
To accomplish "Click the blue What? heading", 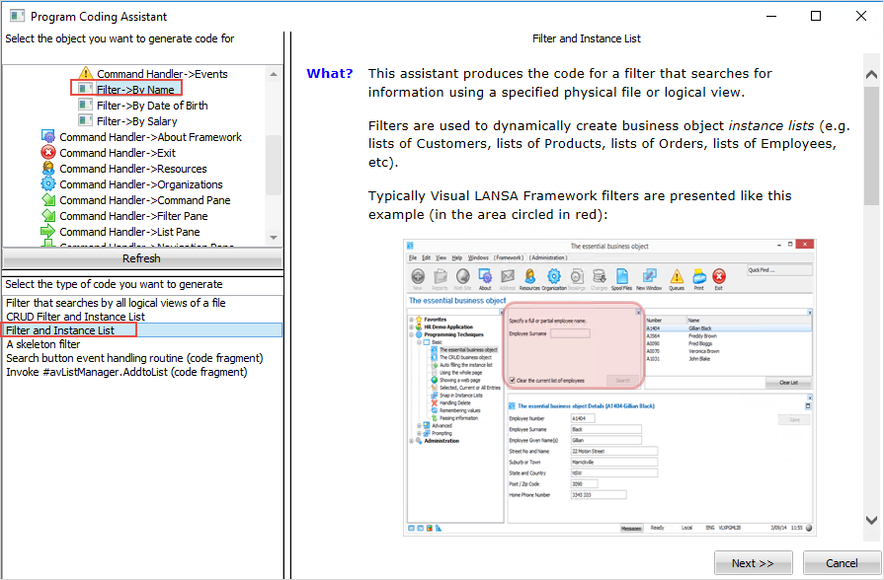I will [329, 73].
